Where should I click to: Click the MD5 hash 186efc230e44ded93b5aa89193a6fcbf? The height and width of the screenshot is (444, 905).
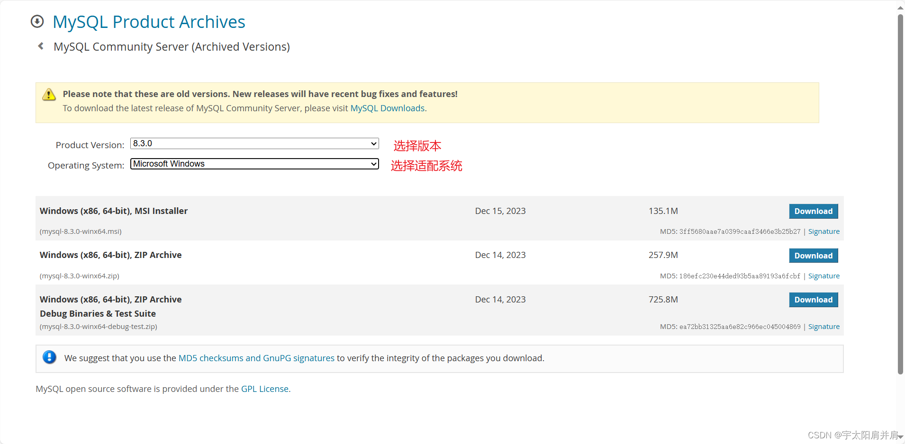tap(740, 276)
